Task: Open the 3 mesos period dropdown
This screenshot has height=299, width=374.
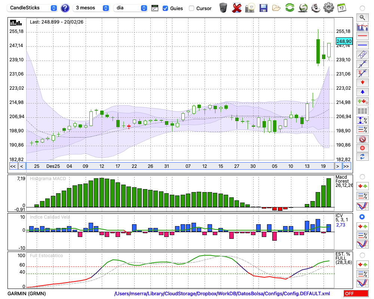Action: (x=92, y=8)
